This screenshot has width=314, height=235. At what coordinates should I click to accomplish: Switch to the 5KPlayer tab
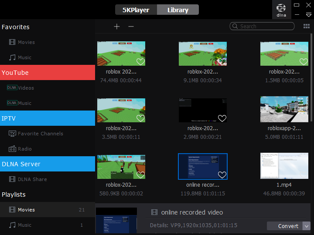point(136,10)
